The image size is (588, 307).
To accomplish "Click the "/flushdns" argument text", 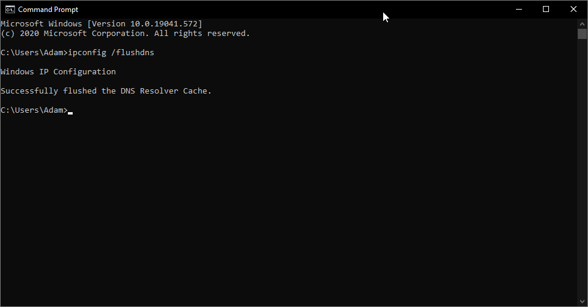I will pos(133,53).
